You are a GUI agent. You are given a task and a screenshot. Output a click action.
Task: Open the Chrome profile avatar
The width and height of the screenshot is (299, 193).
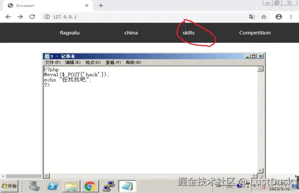tap(279, 17)
